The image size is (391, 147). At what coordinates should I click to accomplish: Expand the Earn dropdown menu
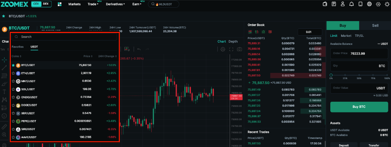click(x=137, y=4)
